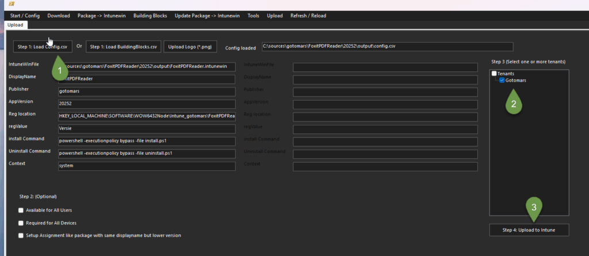The height and width of the screenshot is (256, 589).
Task: Click the AppVersion field showing 20252
Action: point(147,104)
